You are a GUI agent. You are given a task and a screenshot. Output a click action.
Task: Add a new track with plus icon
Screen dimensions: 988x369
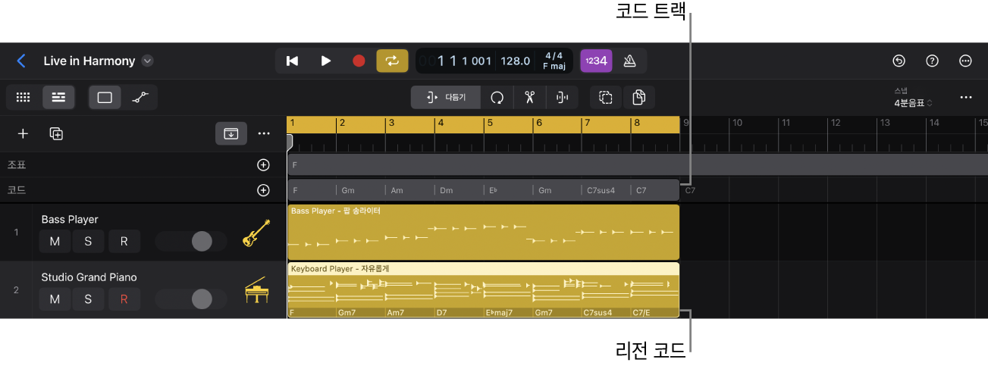tap(24, 133)
